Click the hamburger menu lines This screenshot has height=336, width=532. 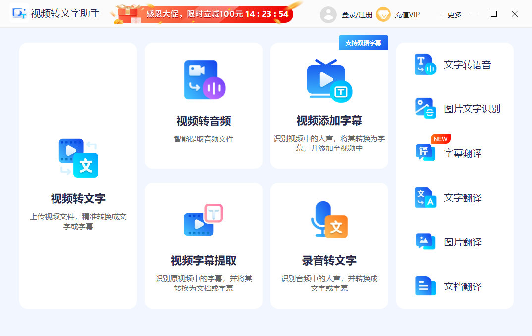point(438,14)
